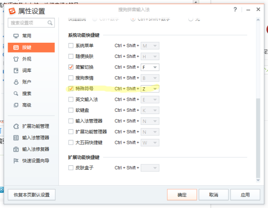Click the scrollbar up arrow
This screenshot has width=268, height=208.
click(258, 20)
